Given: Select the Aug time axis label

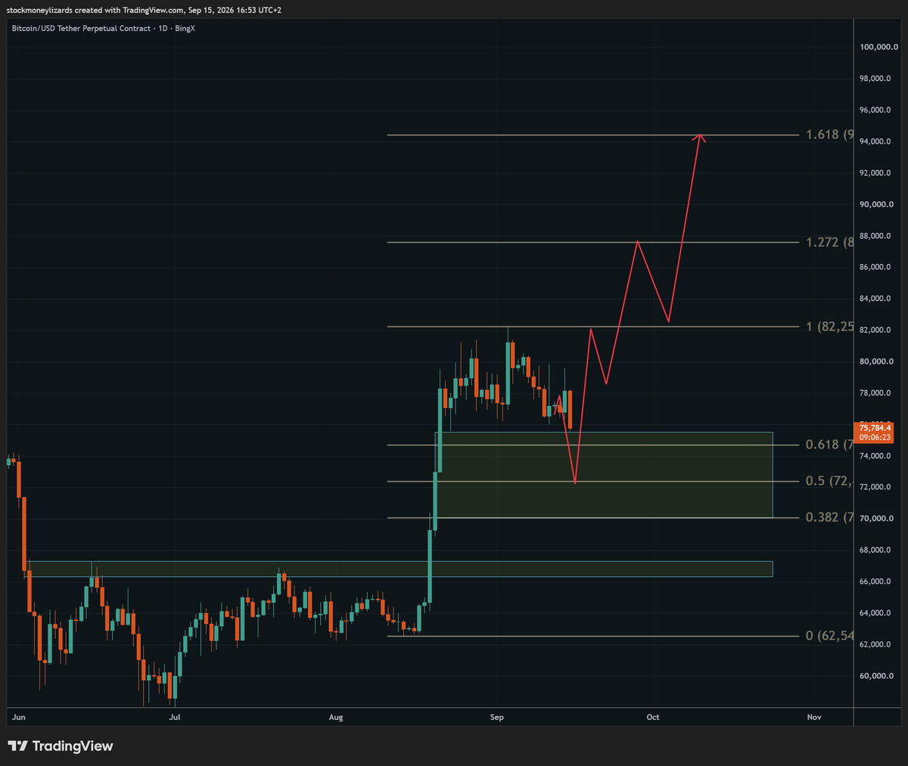Looking at the screenshot, I should tap(336, 717).
